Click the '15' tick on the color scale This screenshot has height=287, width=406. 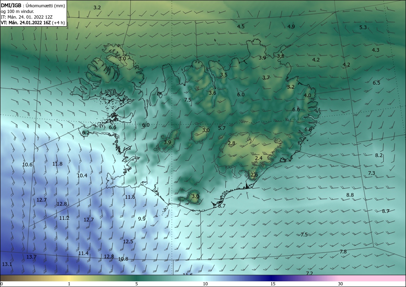click(273, 284)
